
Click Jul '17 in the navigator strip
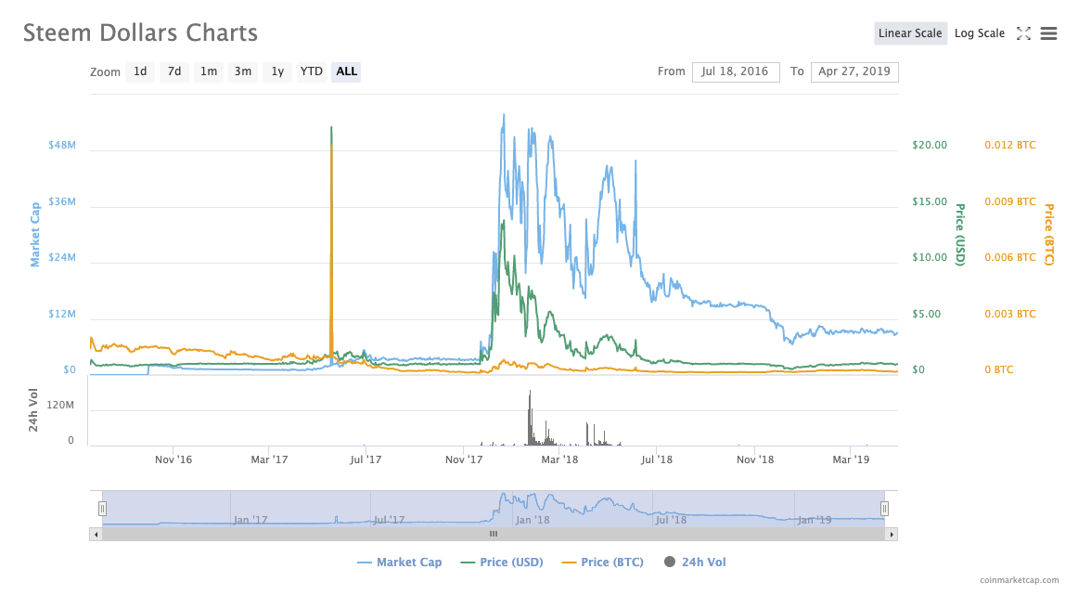389,520
